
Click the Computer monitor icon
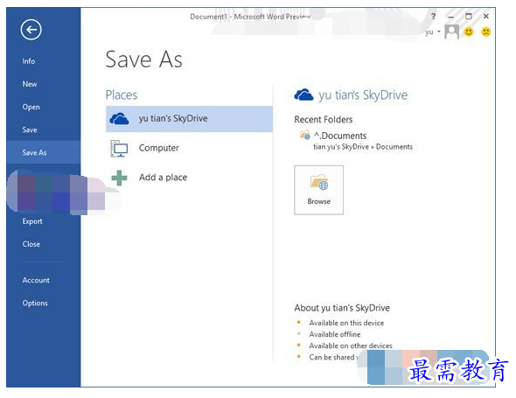[119, 149]
